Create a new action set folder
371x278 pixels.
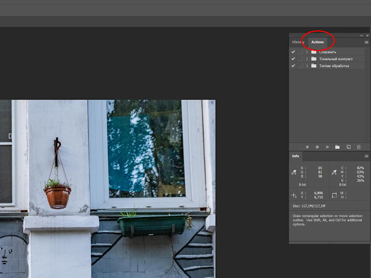(337, 147)
